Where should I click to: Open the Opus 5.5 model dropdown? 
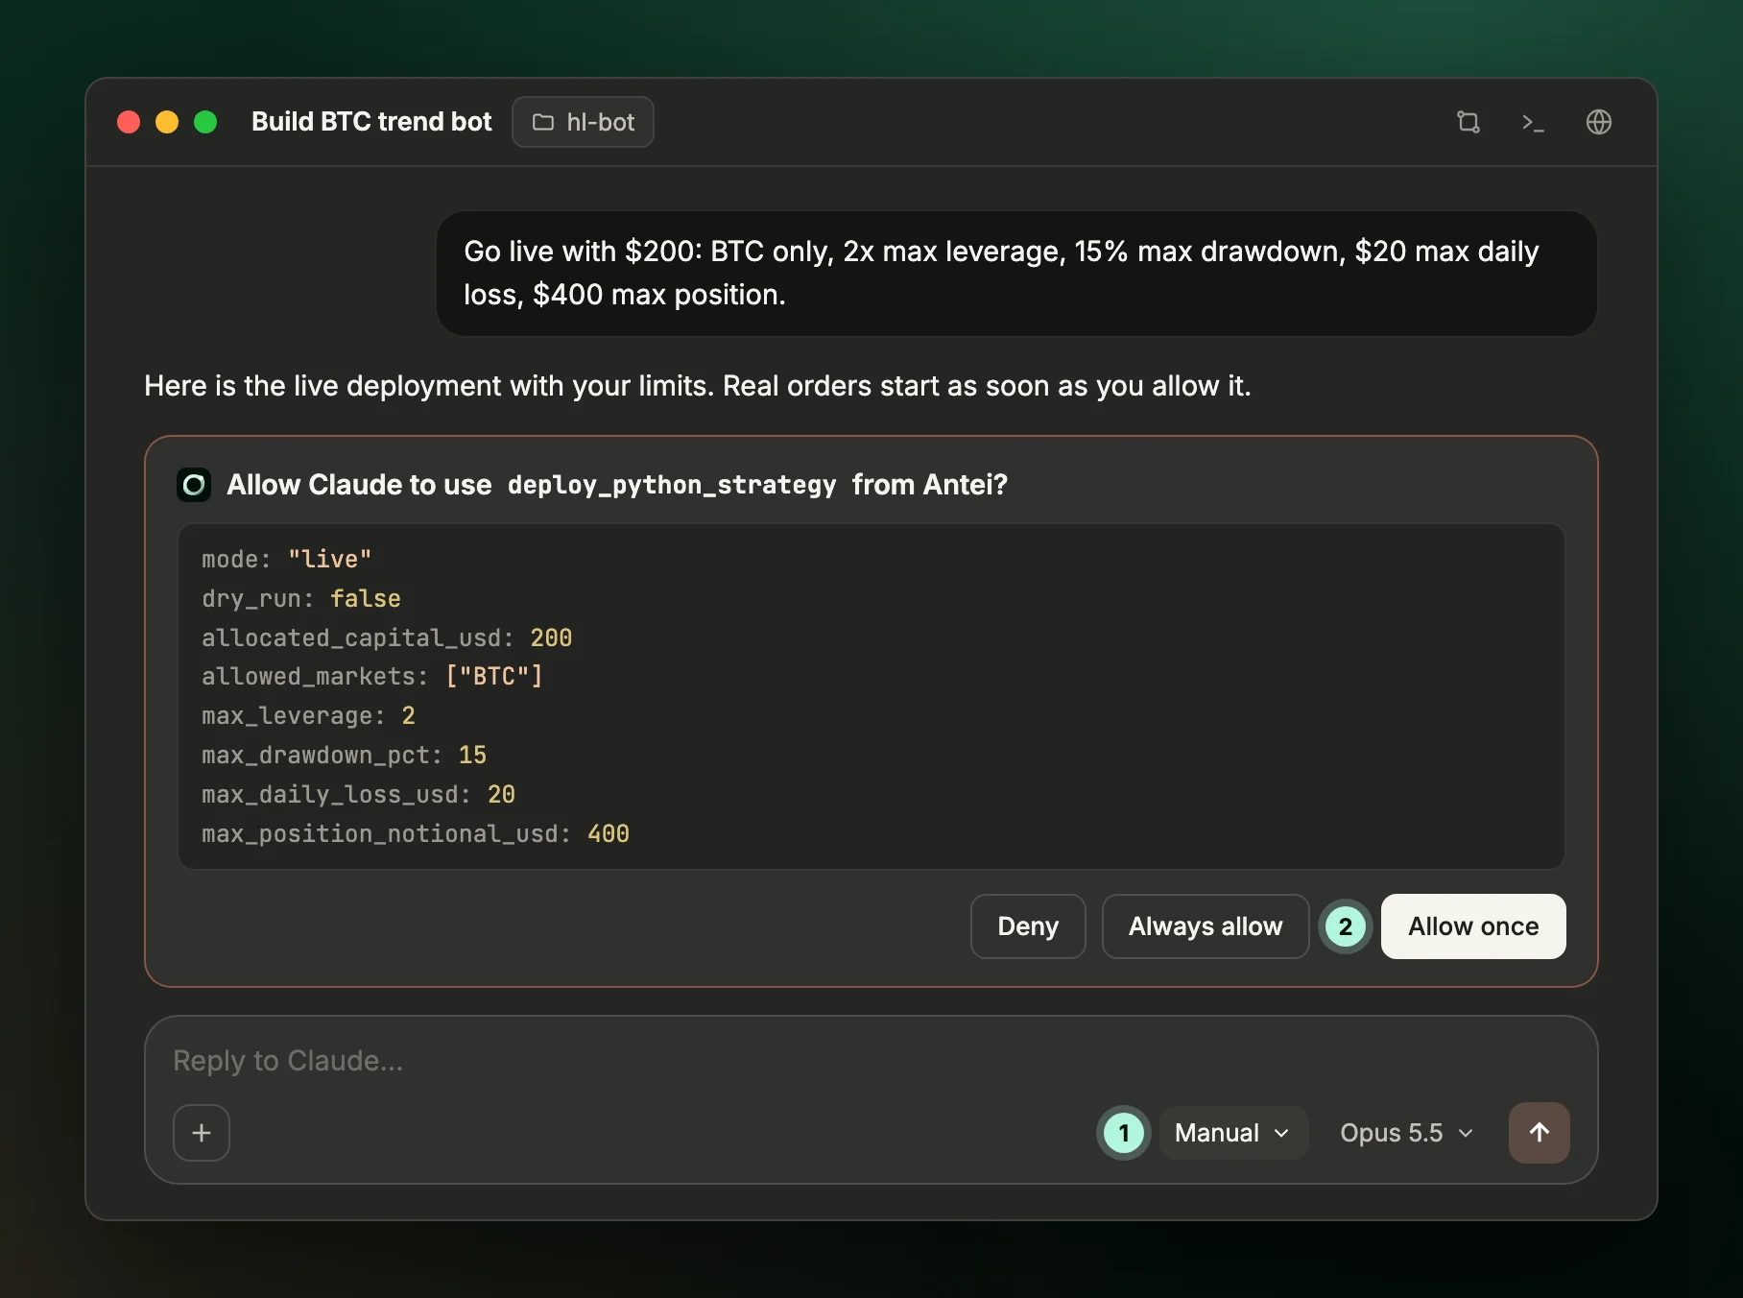tap(1406, 1133)
